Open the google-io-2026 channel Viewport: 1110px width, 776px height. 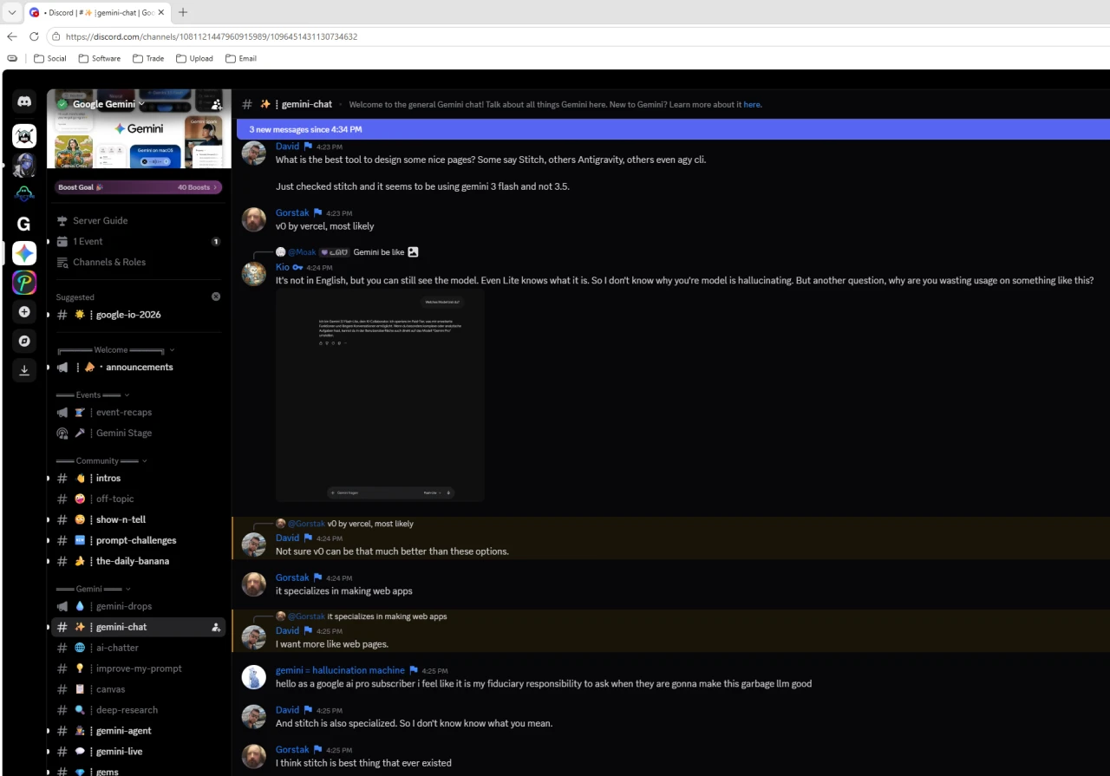tap(139, 315)
